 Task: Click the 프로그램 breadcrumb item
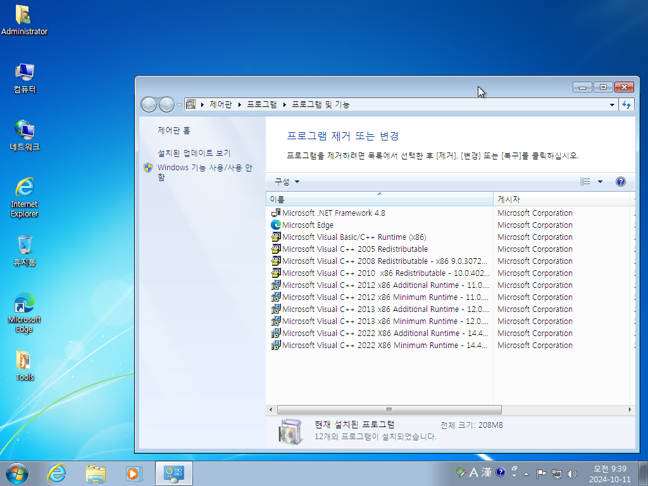pyautogui.click(x=261, y=104)
